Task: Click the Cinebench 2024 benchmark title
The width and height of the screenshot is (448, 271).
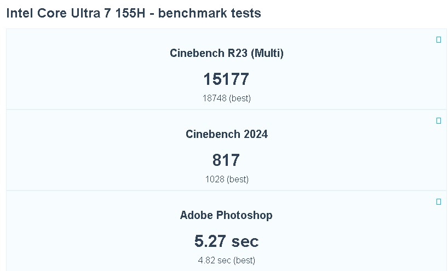Action: 226,134
